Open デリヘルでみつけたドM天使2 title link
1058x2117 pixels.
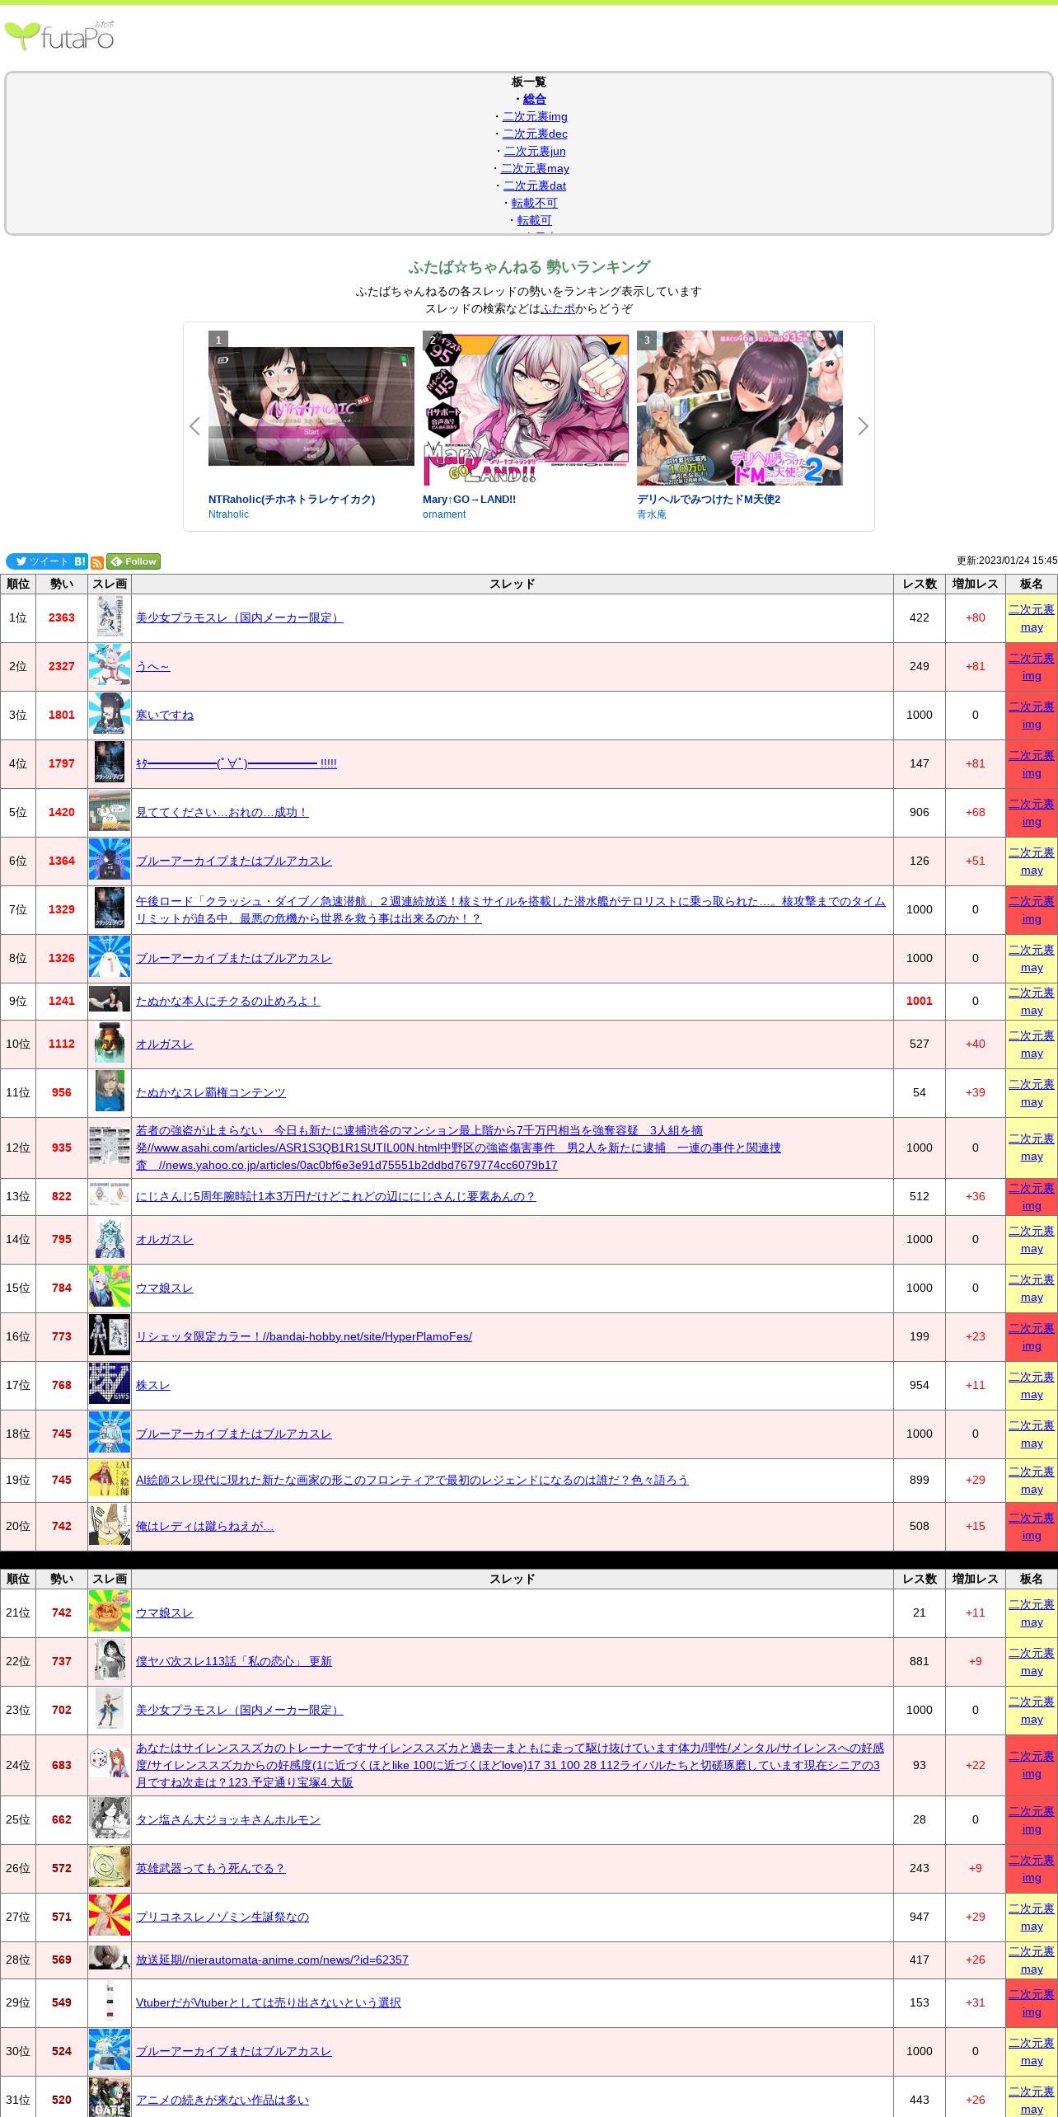pyautogui.click(x=709, y=500)
